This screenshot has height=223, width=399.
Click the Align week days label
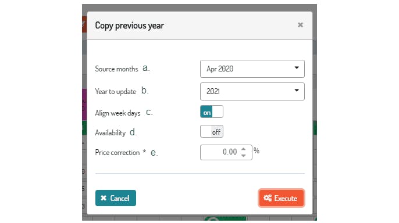point(117,113)
